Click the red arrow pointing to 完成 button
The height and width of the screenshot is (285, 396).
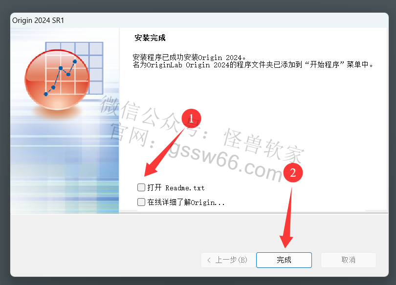pos(287,218)
